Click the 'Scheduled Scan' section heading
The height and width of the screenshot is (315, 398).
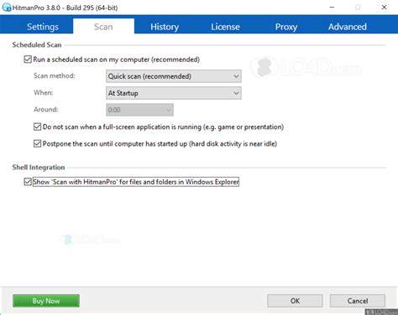coord(37,44)
